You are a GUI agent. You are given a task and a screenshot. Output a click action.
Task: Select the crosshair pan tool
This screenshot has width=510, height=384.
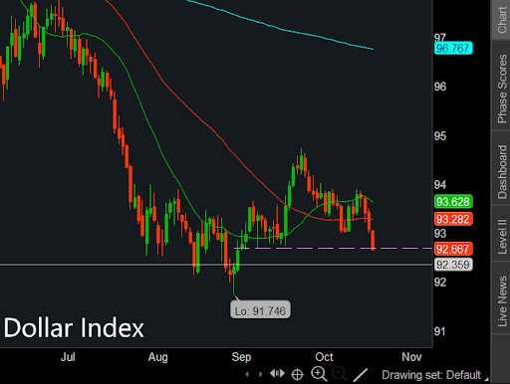tap(297, 374)
